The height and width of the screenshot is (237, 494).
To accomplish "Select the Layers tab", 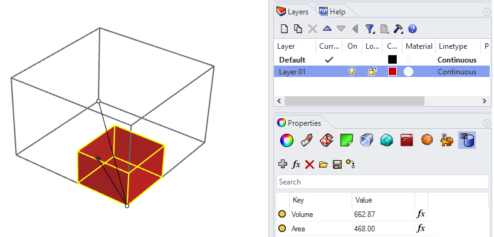I will (292, 12).
